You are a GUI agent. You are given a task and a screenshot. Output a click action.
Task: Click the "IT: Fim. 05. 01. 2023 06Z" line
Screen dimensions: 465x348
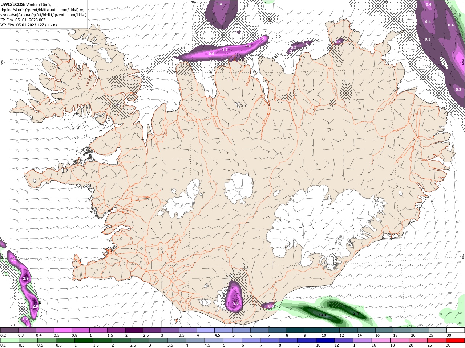point(24,20)
